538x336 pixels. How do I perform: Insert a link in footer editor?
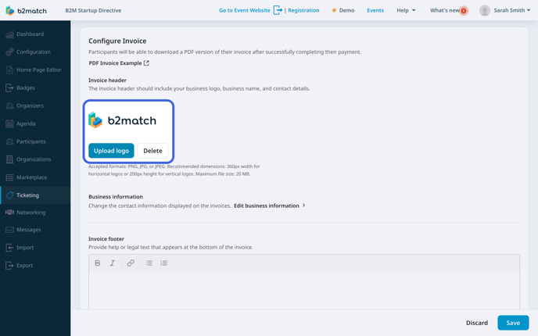point(131,263)
